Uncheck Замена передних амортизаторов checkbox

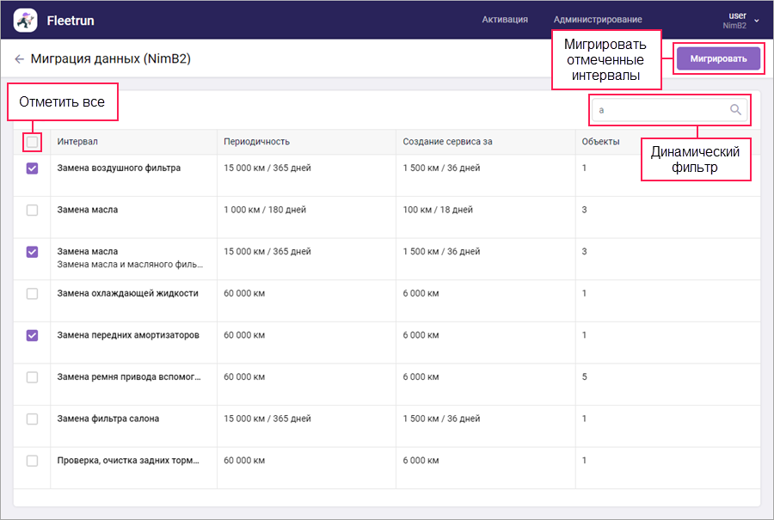pyautogui.click(x=32, y=335)
